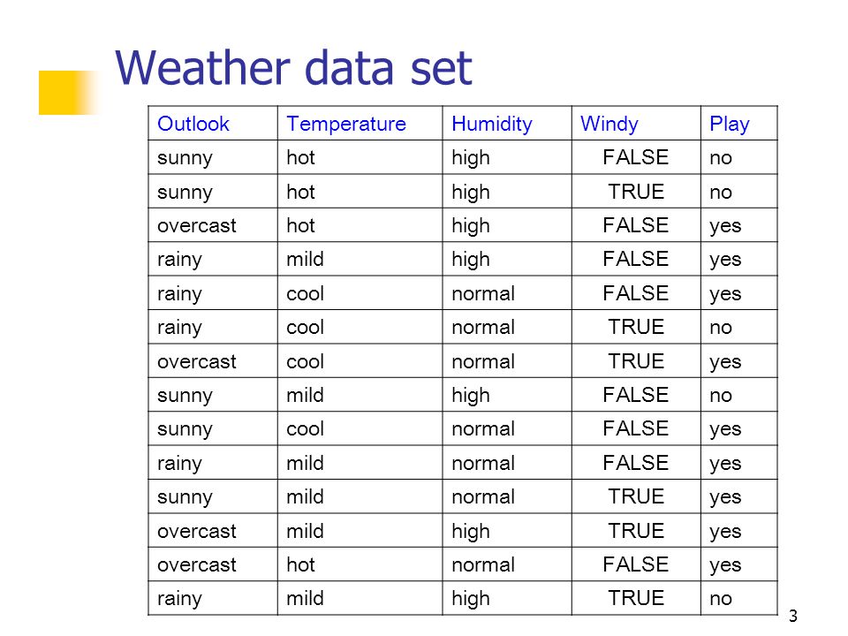
Task: Click TRUE in the sunny mild normal row
Action: 636,496
